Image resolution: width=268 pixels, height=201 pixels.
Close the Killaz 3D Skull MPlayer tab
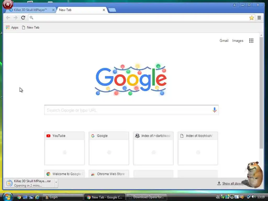53,10
